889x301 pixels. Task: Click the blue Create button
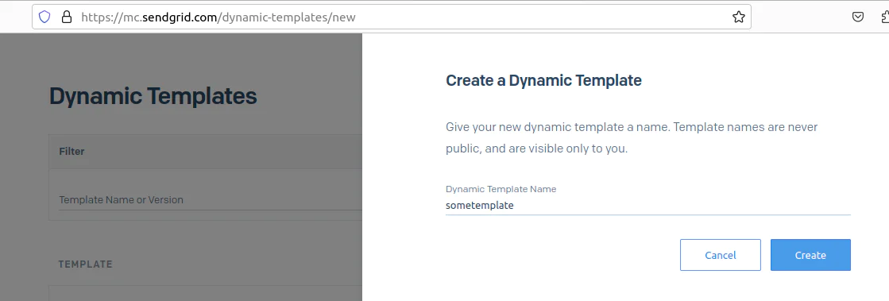point(810,255)
